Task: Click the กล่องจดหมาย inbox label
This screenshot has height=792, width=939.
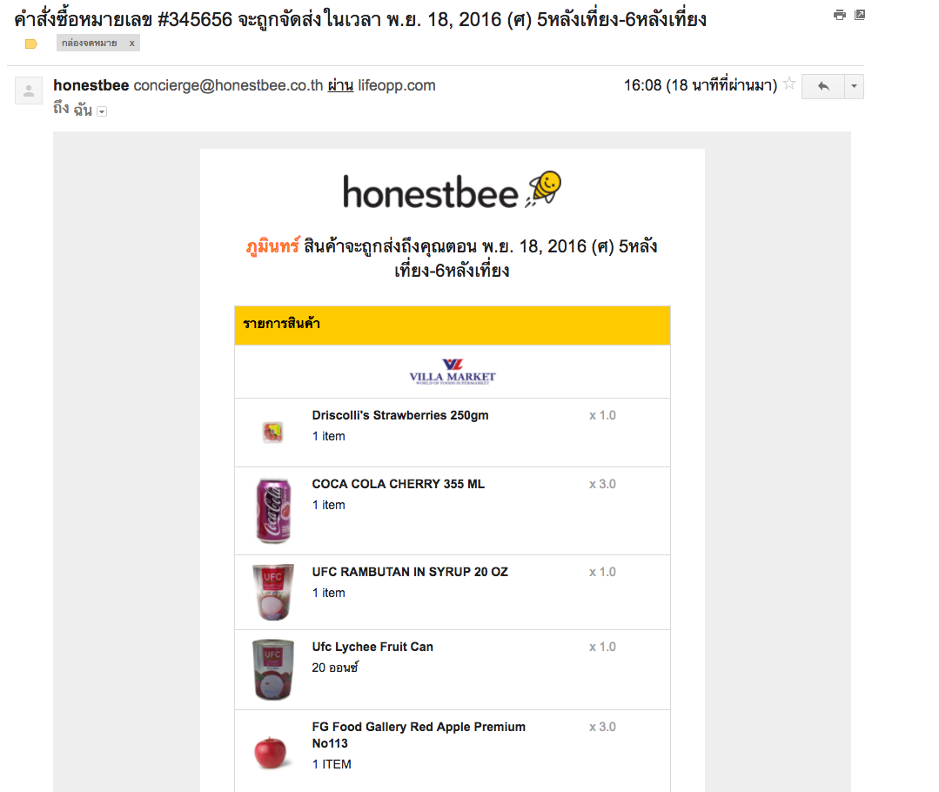Action: (90, 43)
